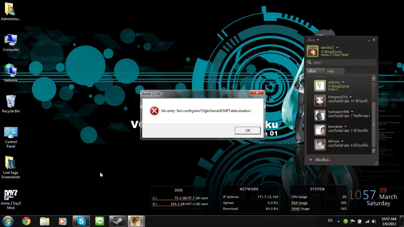Click kunnakub avatar
Screen dimensions: 404x227
coord(320,130)
